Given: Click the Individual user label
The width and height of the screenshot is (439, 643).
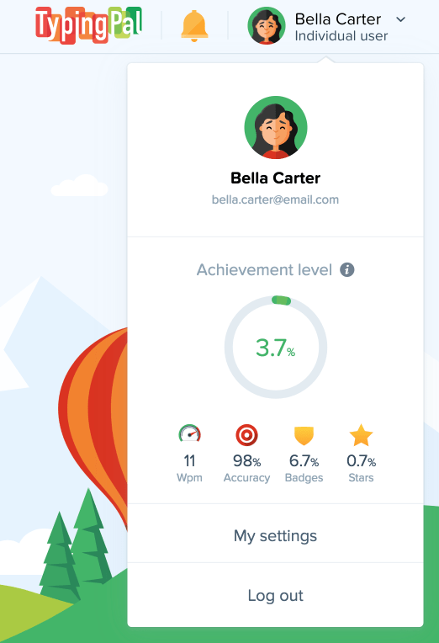Looking at the screenshot, I should click(x=341, y=36).
